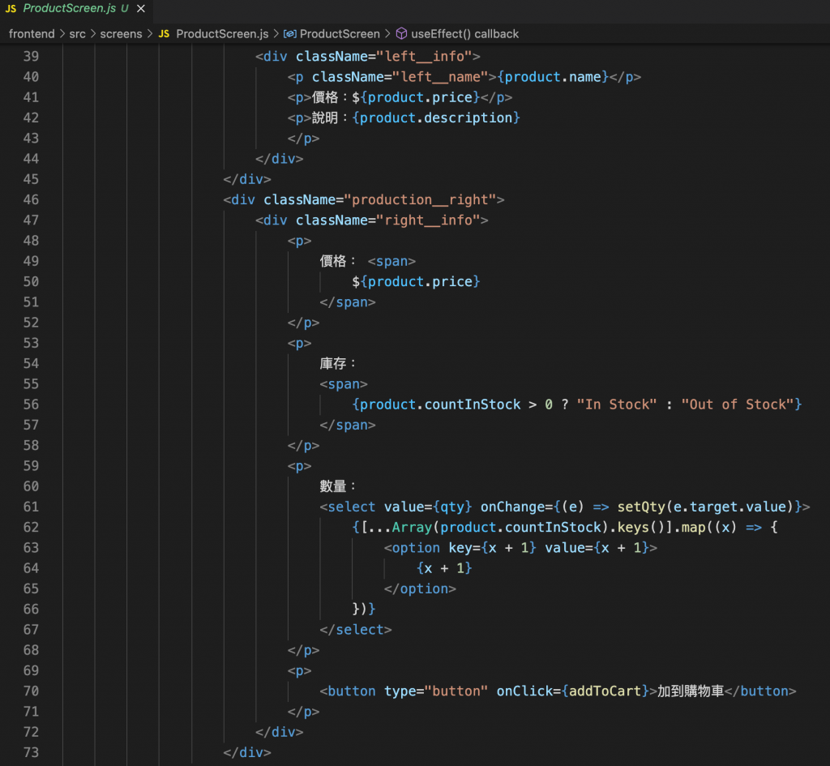Screen dimensions: 830x766
Task: Click e.target.value on line 61
Action: pyautogui.click(x=729, y=507)
